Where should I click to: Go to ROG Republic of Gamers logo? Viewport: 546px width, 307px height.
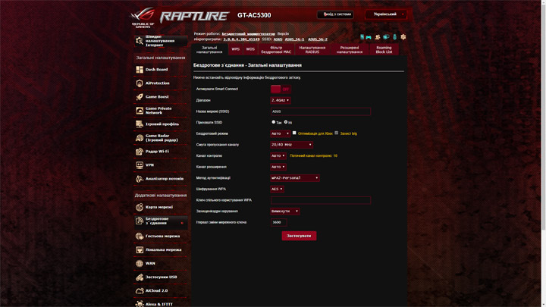click(143, 17)
